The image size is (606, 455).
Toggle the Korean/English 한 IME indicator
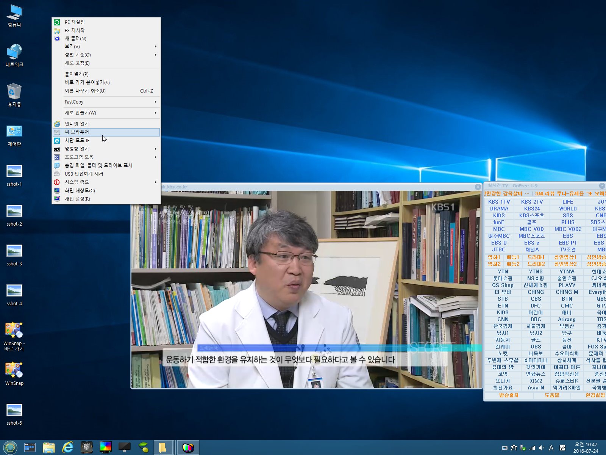click(562, 448)
